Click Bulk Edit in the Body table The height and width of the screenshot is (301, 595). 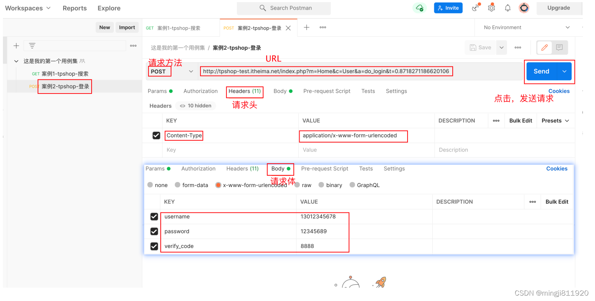557,202
